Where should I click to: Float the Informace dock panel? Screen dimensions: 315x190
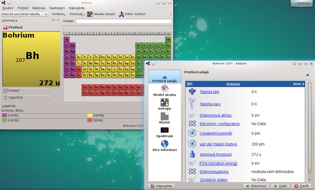pos(53,20)
